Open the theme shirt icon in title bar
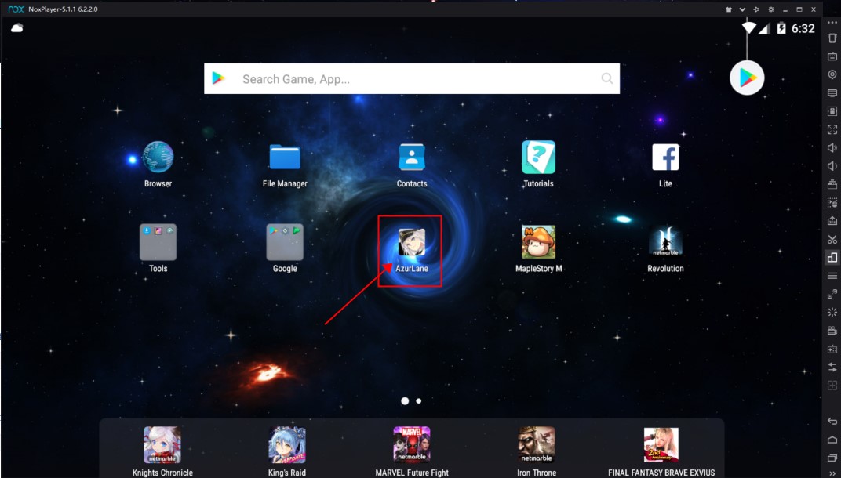The image size is (841, 478). point(729,9)
